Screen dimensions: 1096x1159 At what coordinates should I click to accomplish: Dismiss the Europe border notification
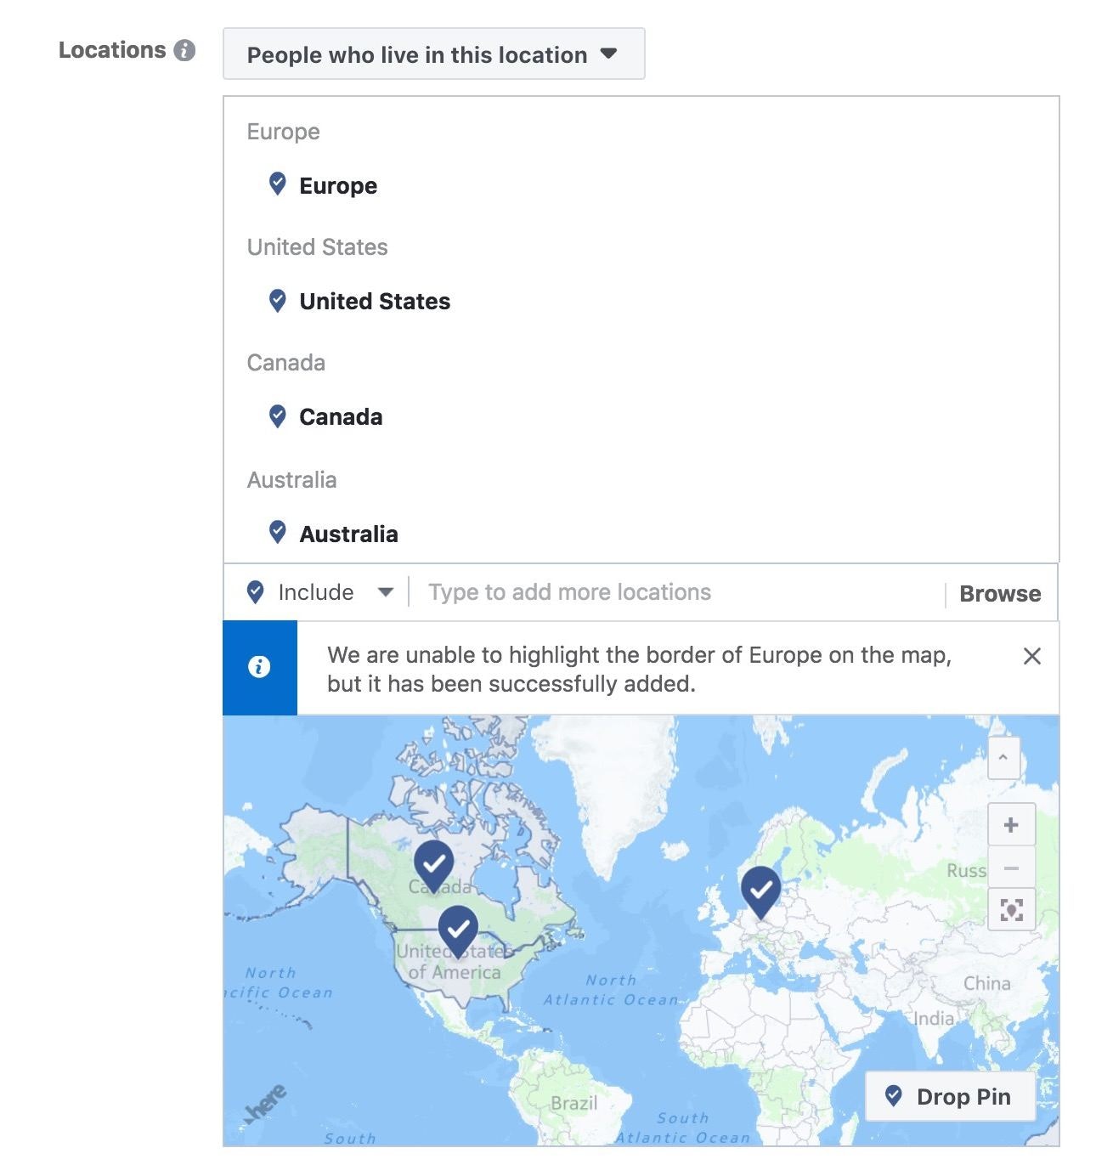(1032, 656)
